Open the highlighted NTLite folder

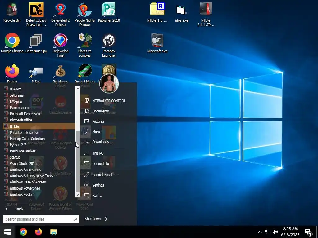coord(39,126)
